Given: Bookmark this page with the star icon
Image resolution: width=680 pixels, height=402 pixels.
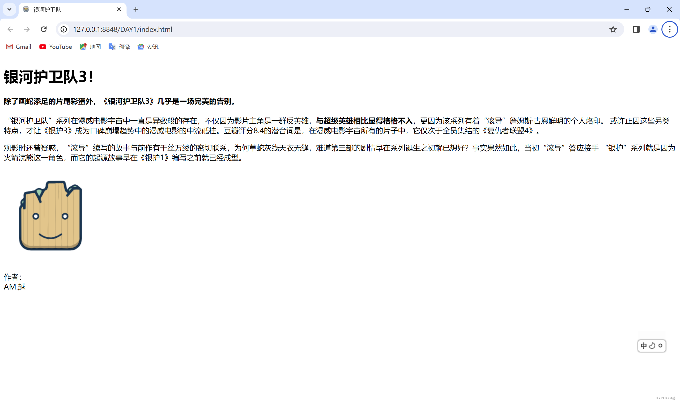Looking at the screenshot, I should pyautogui.click(x=613, y=29).
